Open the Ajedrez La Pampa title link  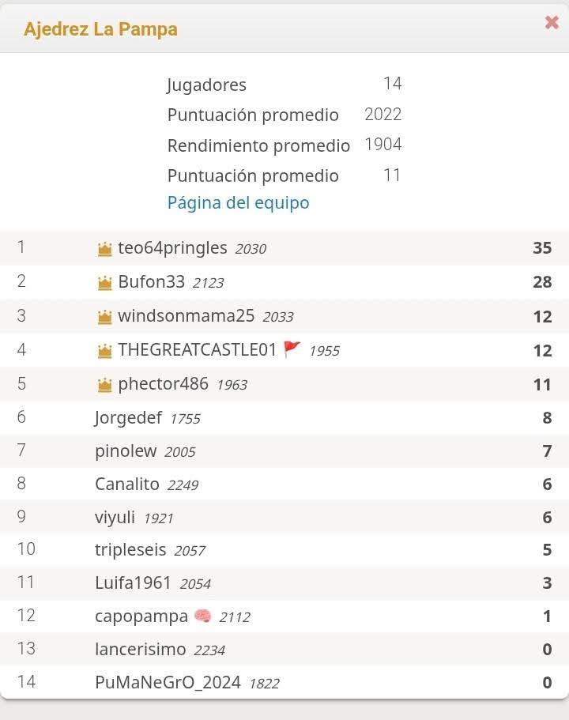point(100,29)
